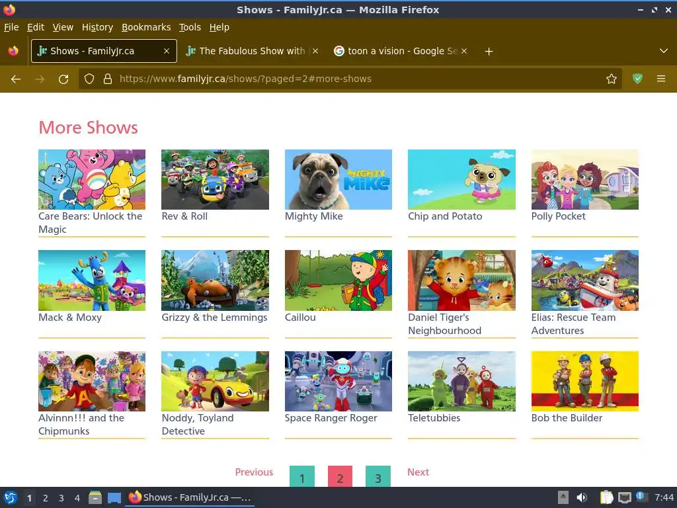Open Bob the Builder thumbnail

pos(585,381)
